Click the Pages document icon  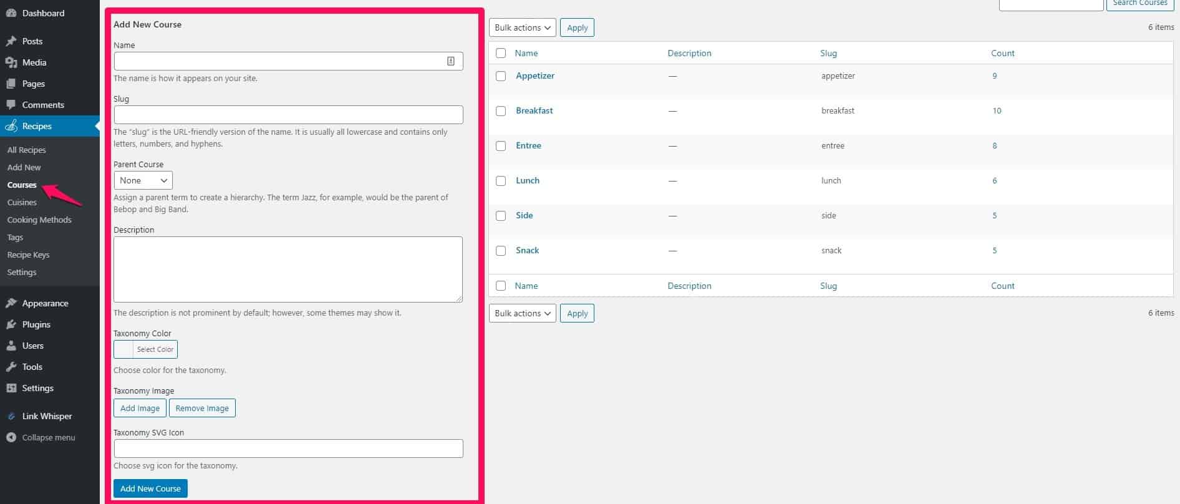tap(11, 84)
